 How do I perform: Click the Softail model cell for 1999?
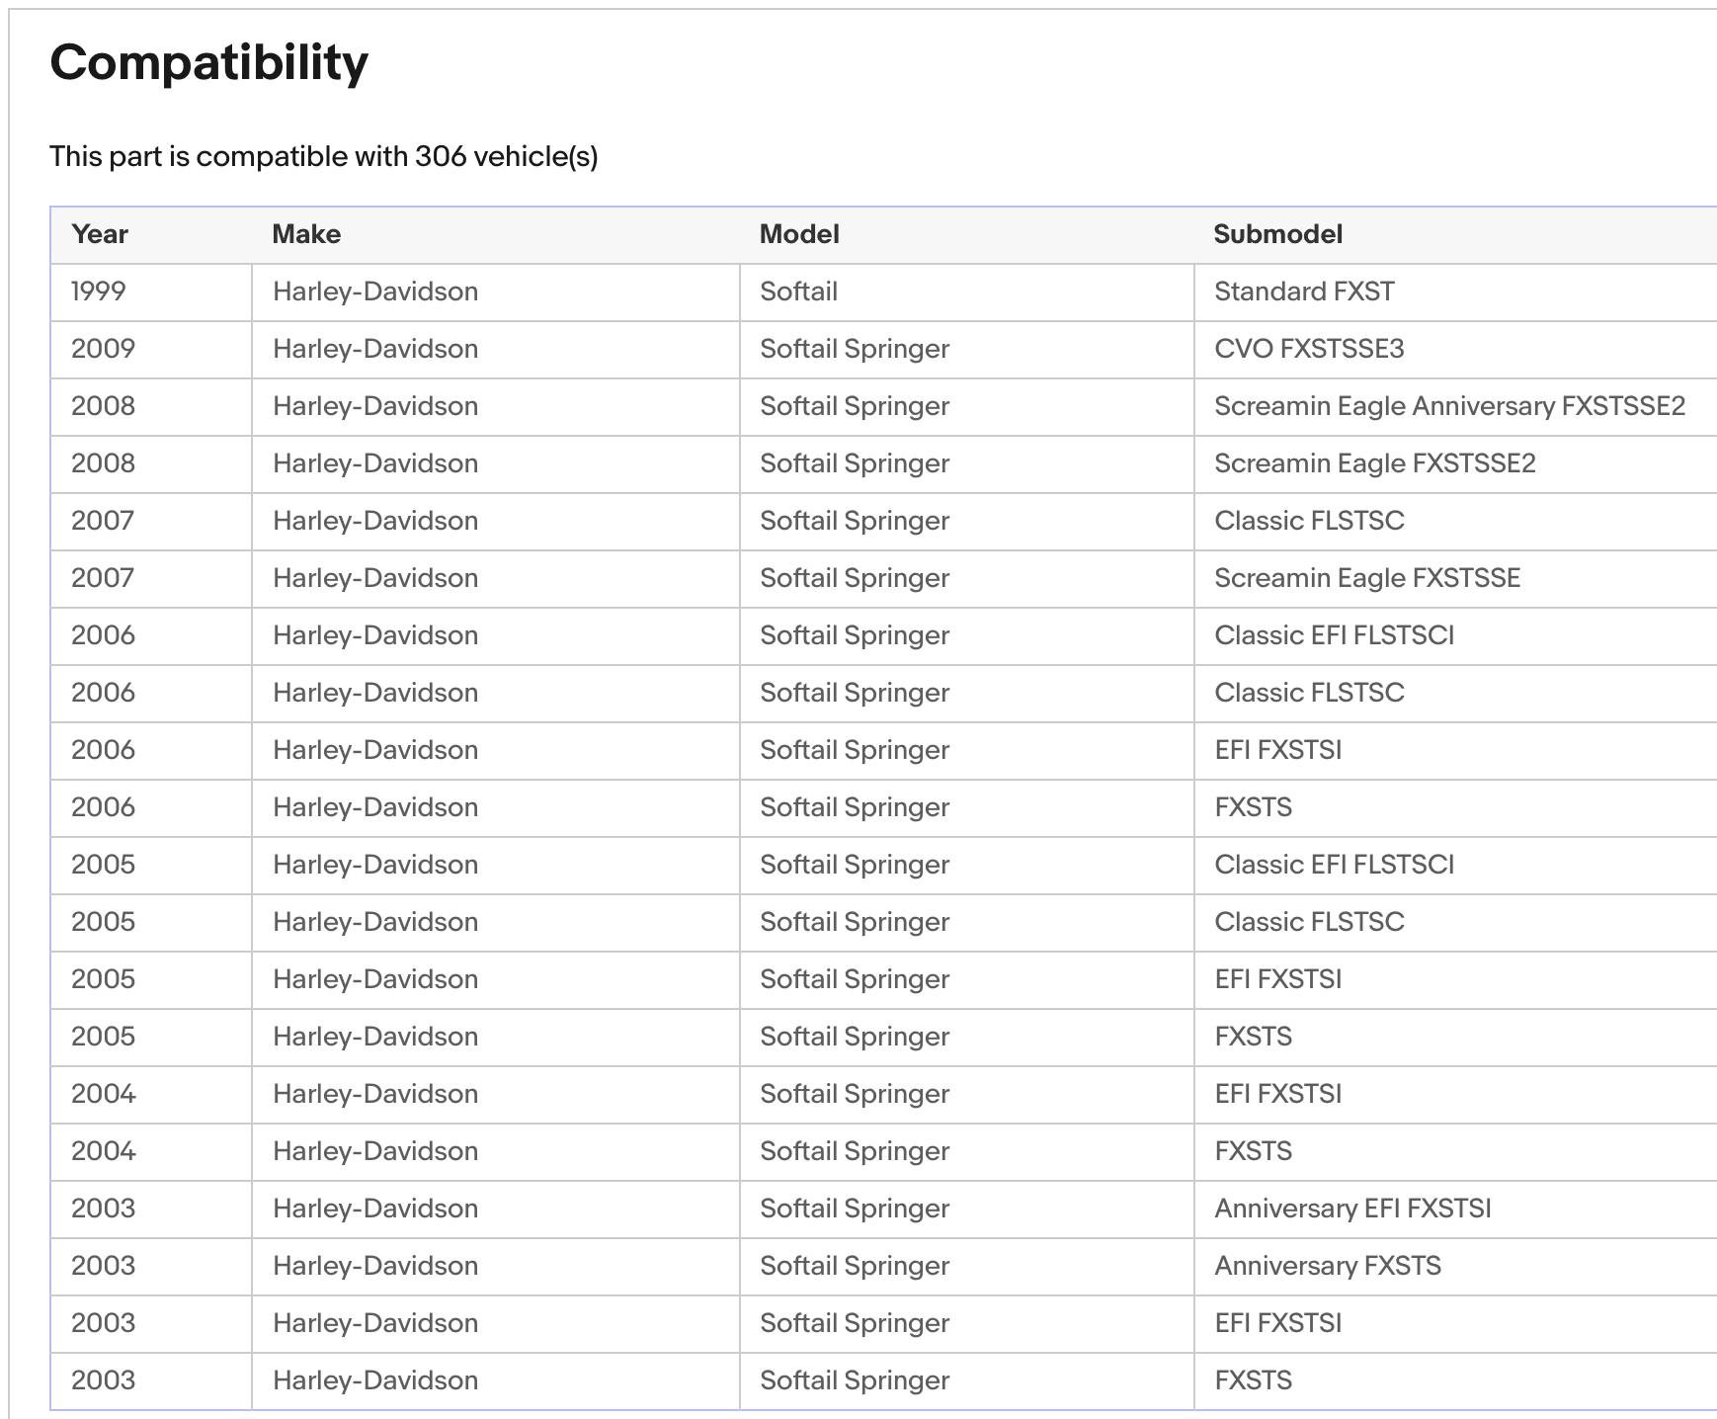click(798, 292)
